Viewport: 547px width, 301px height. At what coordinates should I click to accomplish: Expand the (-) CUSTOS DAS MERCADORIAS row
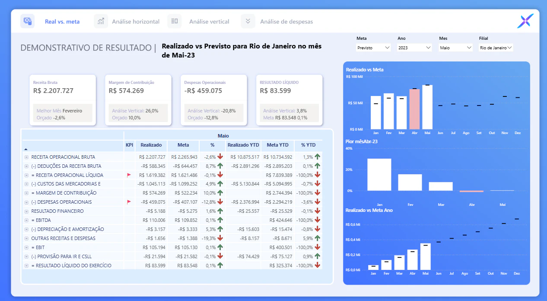click(x=26, y=184)
